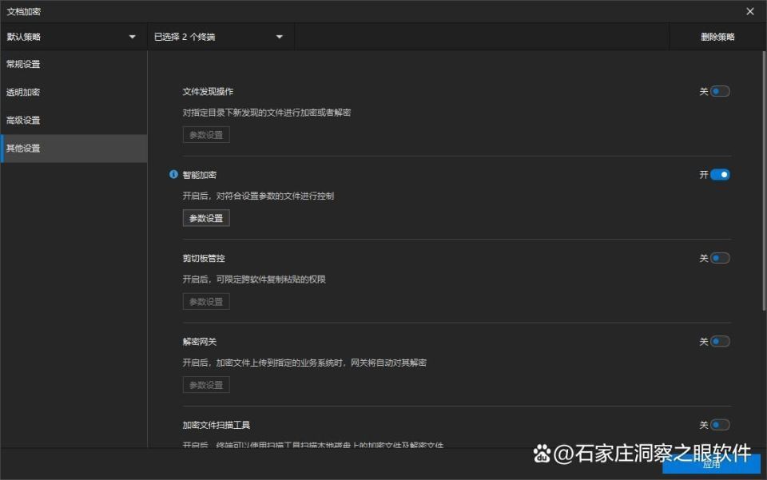The width and height of the screenshot is (767, 480).
Task: Click the 智能加密 heading text
Action: coord(200,175)
